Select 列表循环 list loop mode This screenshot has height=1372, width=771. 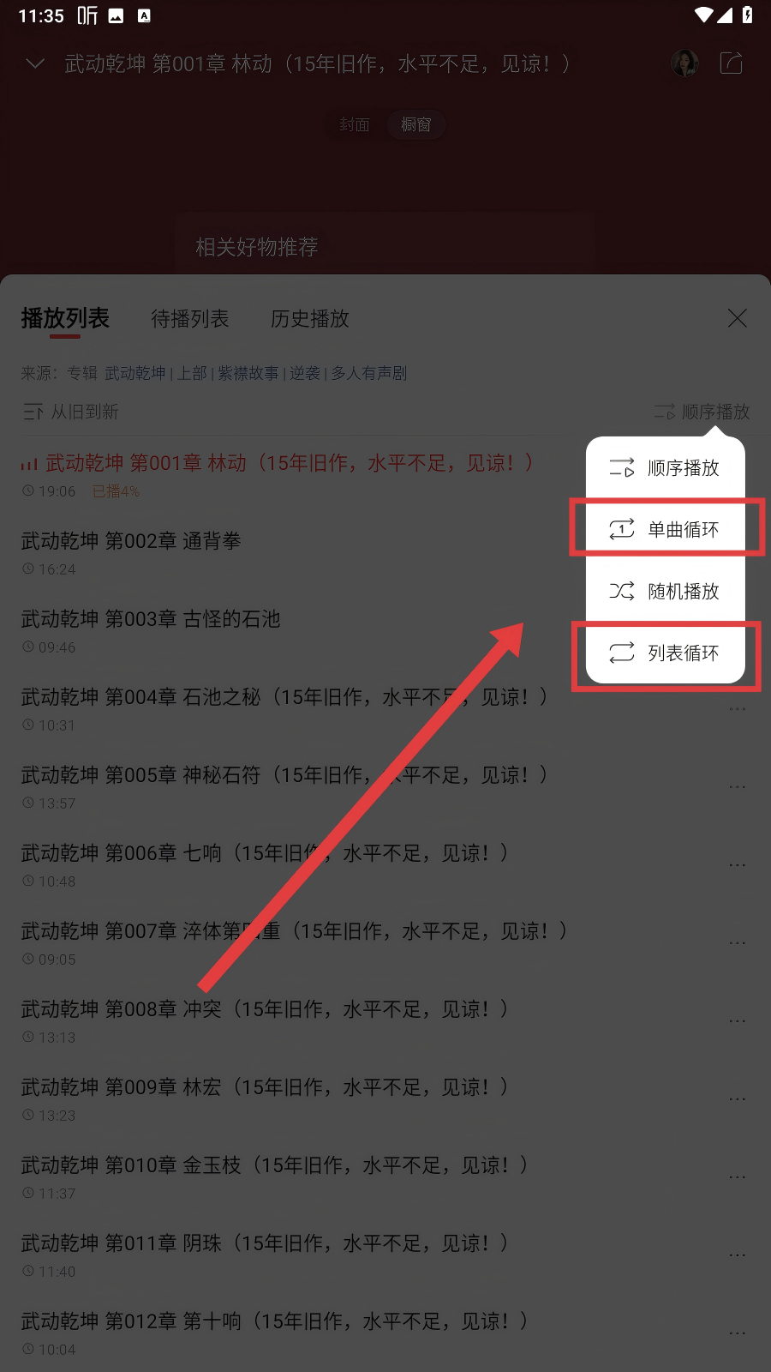tap(665, 653)
